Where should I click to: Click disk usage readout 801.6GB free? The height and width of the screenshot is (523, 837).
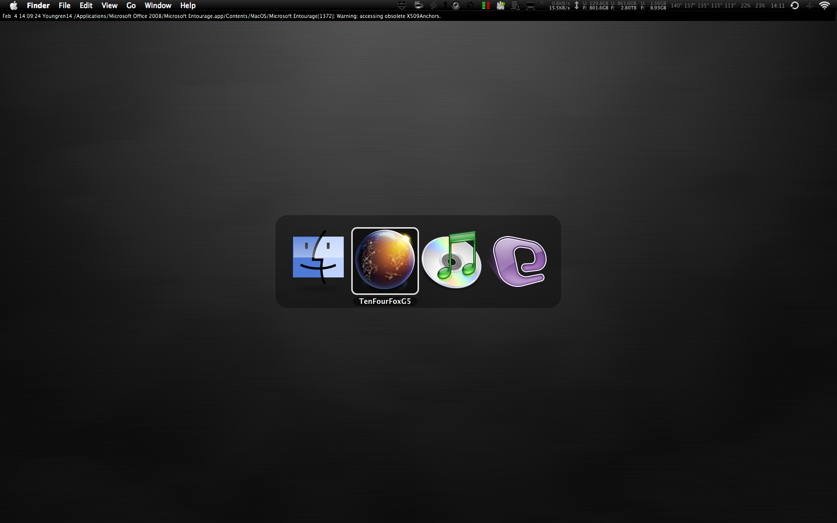596,8
